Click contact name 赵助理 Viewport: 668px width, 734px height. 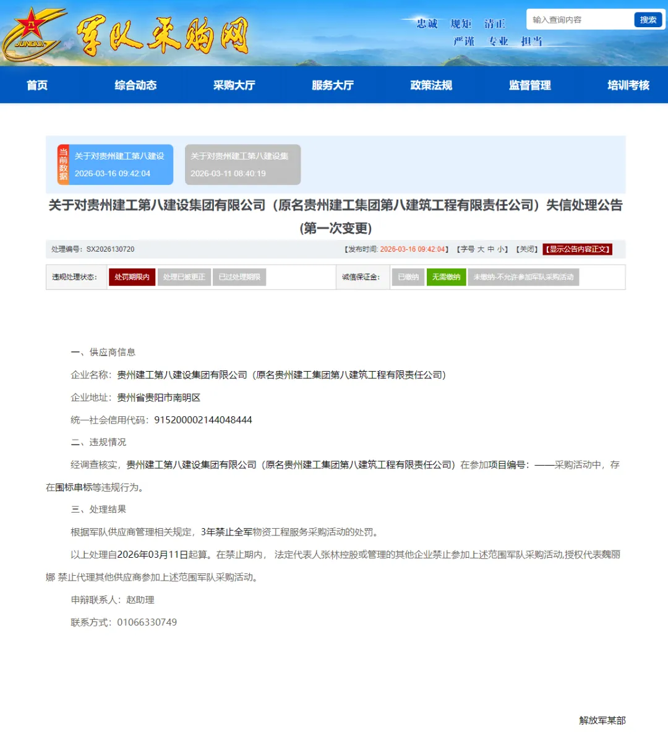(140, 600)
